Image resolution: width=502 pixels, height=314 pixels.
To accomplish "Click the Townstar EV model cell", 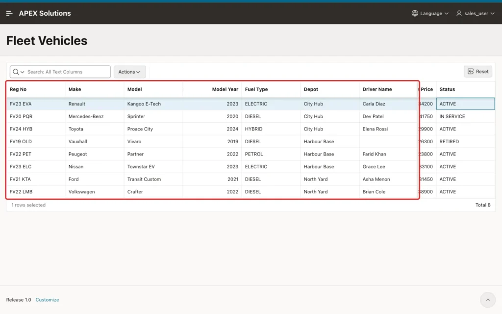I will pyautogui.click(x=153, y=167).
